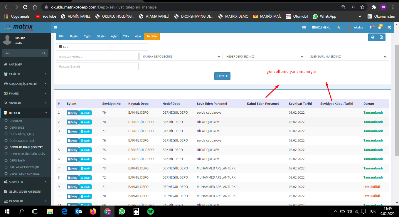Viewport: 399px width, 217px height.
Task: Open the KAYNAK DEPO SEÇİNİZ dropdown
Action: [181, 57]
